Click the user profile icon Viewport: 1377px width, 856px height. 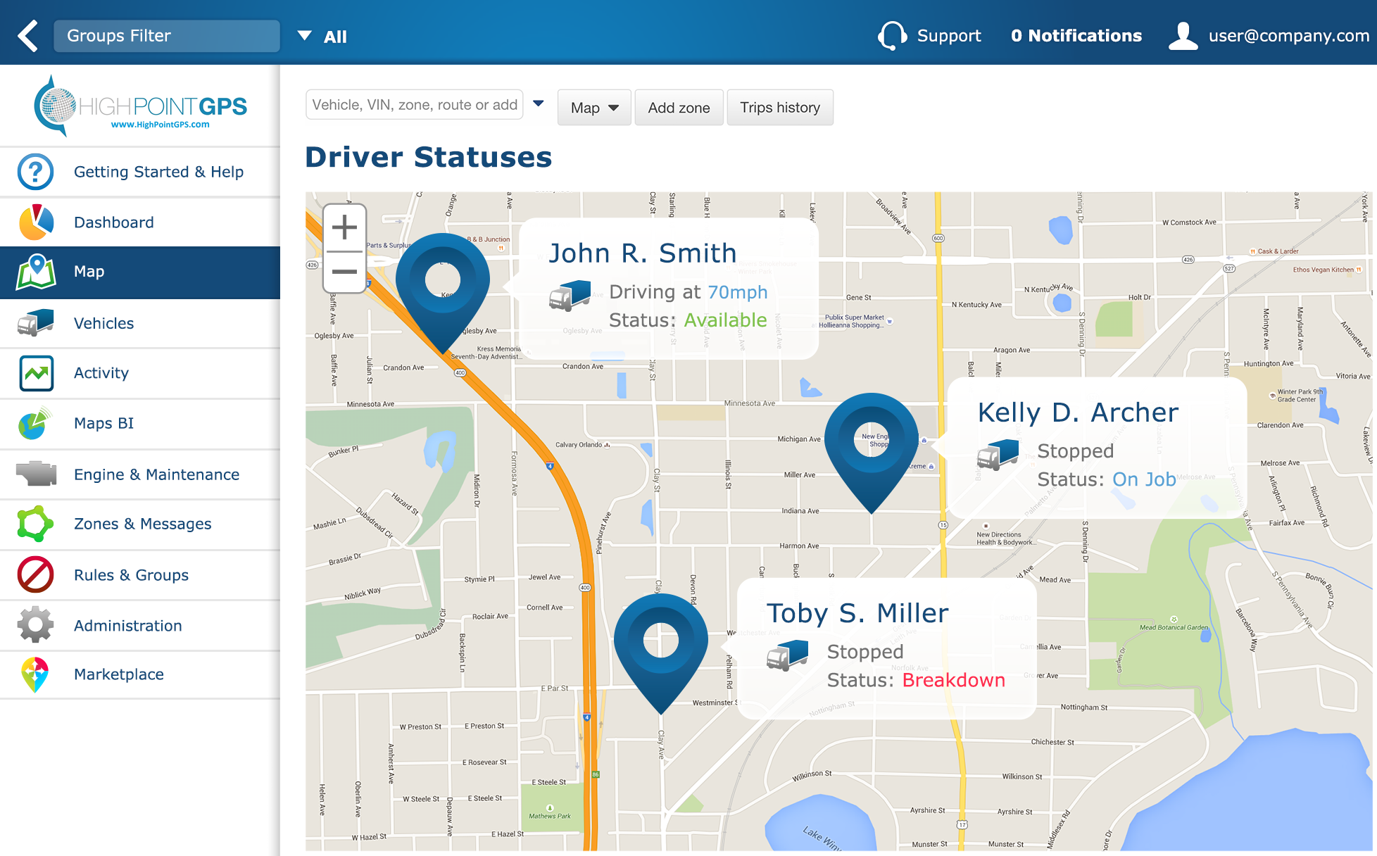pyautogui.click(x=1183, y=36)
